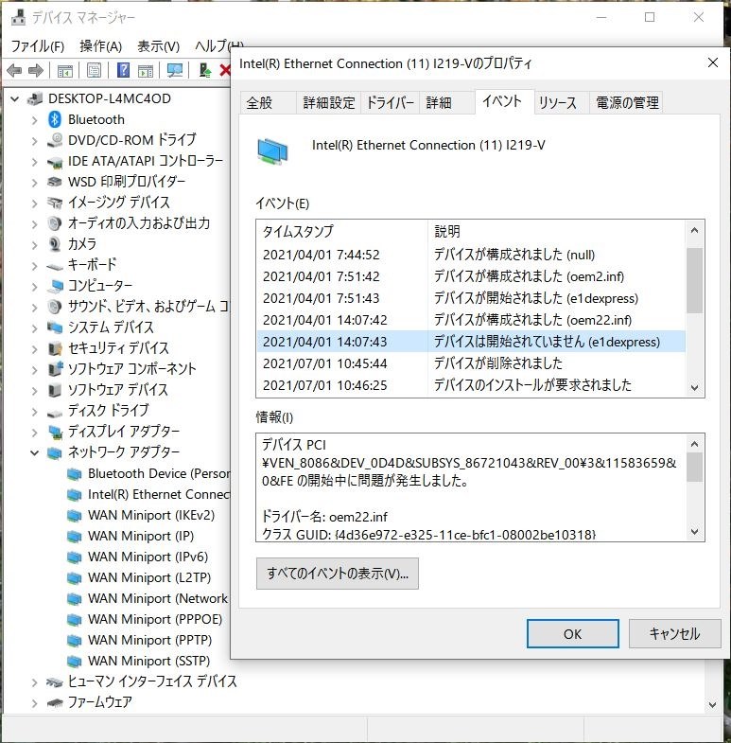The width and height of the screenshot is (731, 743).
Task: Click the Properties toolbar icon
Action: pyautogui.click(x=95, y=71)
